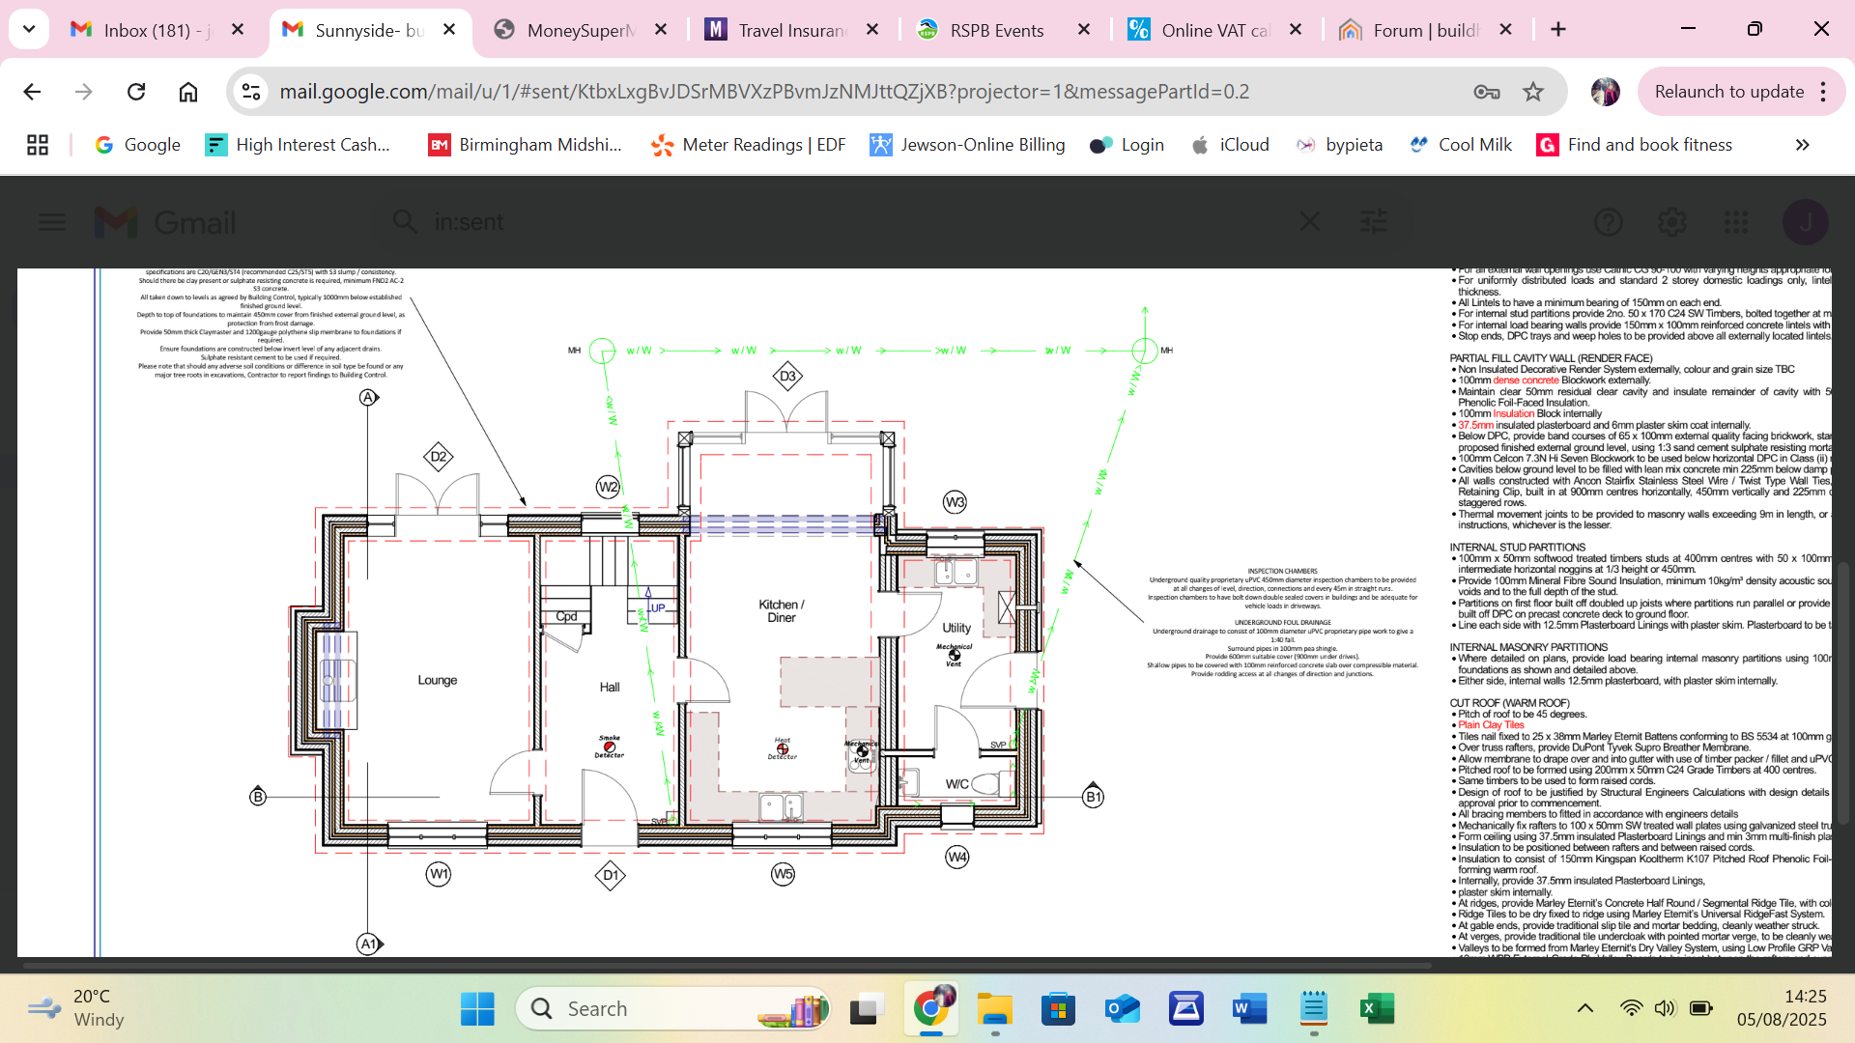Open Word from the taskbar
Screen dimensions: 1855x1043
pyautogui.click(x=1249, y=1009)
